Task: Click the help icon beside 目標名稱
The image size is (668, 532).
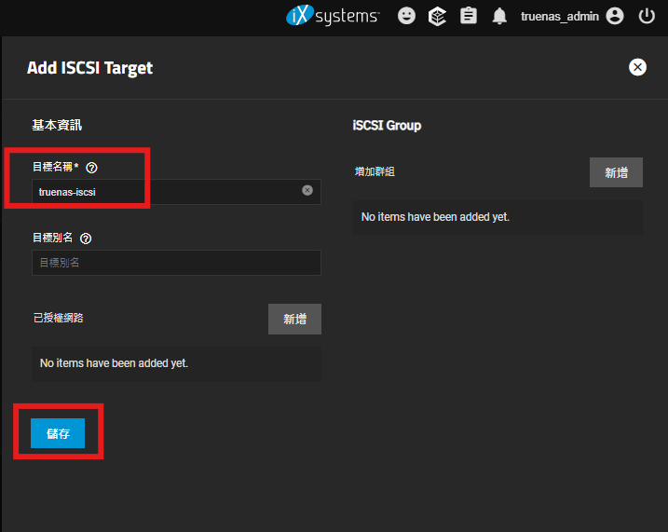Action: click(91, 168)
